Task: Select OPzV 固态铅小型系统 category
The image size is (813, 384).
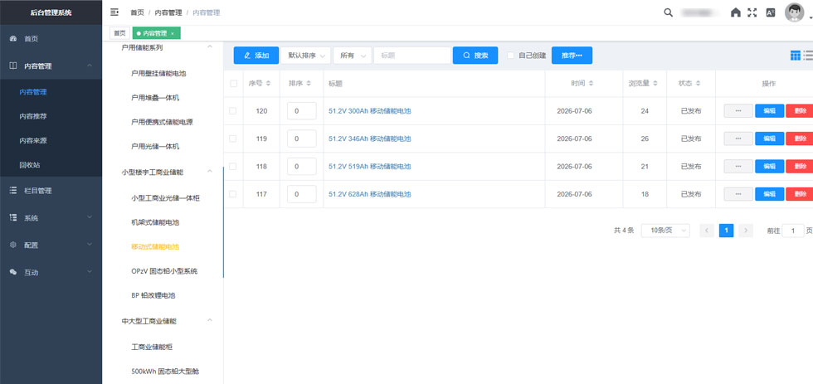Action: point(164,271)
